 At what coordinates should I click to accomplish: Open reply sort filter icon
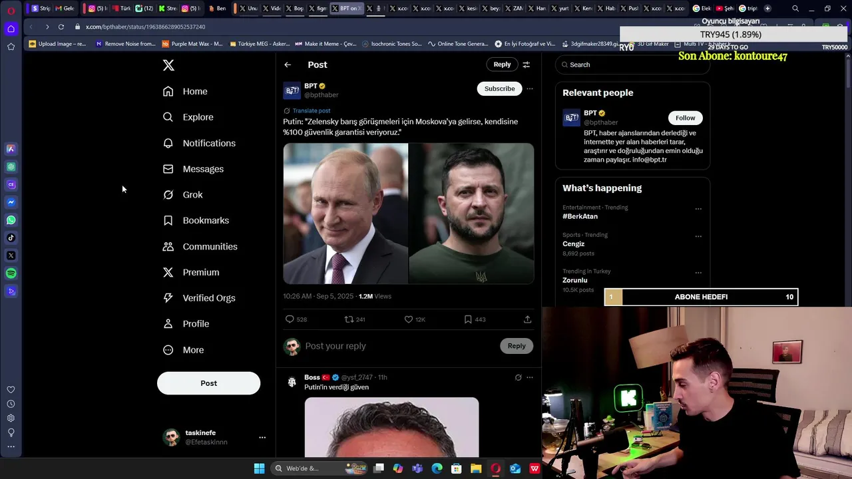pos(526,65)
